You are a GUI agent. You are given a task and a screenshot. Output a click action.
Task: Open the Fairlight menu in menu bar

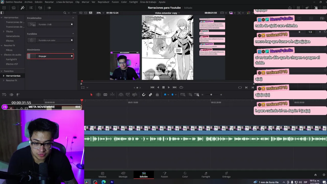[x=133, y=2]
